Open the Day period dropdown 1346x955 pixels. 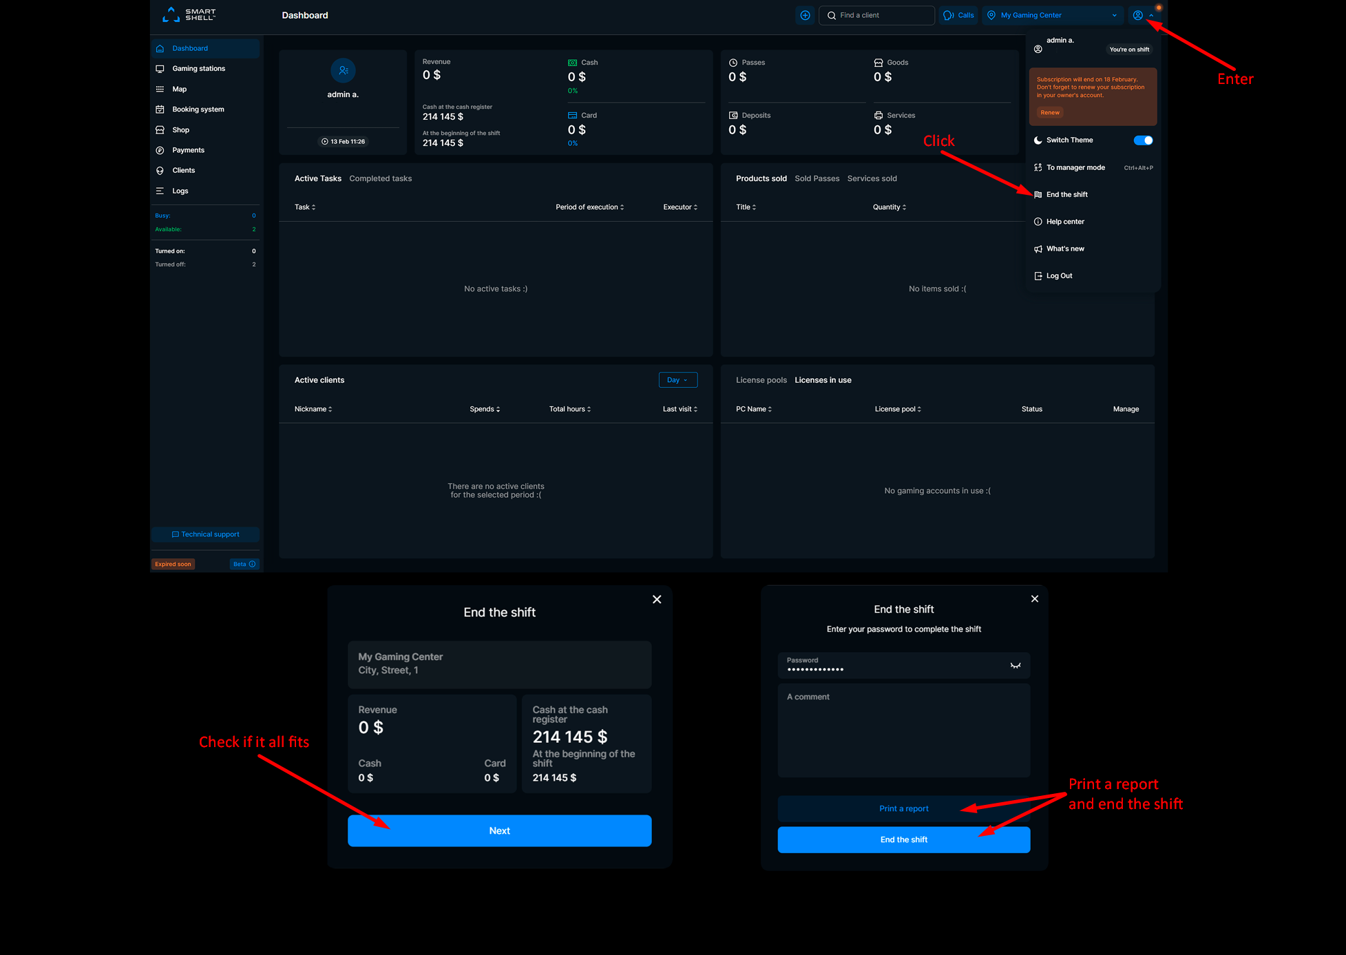click(x=677, y=380)
